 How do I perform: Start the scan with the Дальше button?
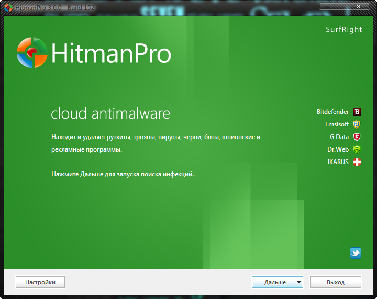(274, 282)
